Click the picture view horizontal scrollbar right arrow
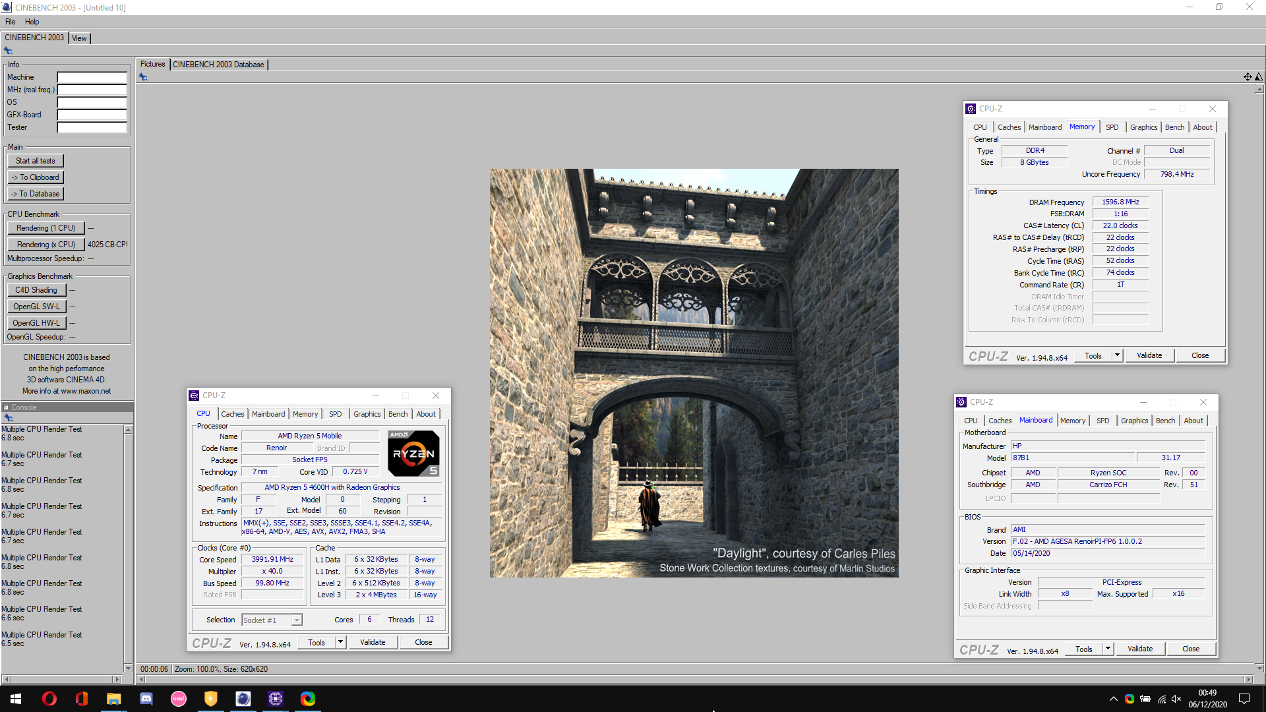 coord(1248,679)
